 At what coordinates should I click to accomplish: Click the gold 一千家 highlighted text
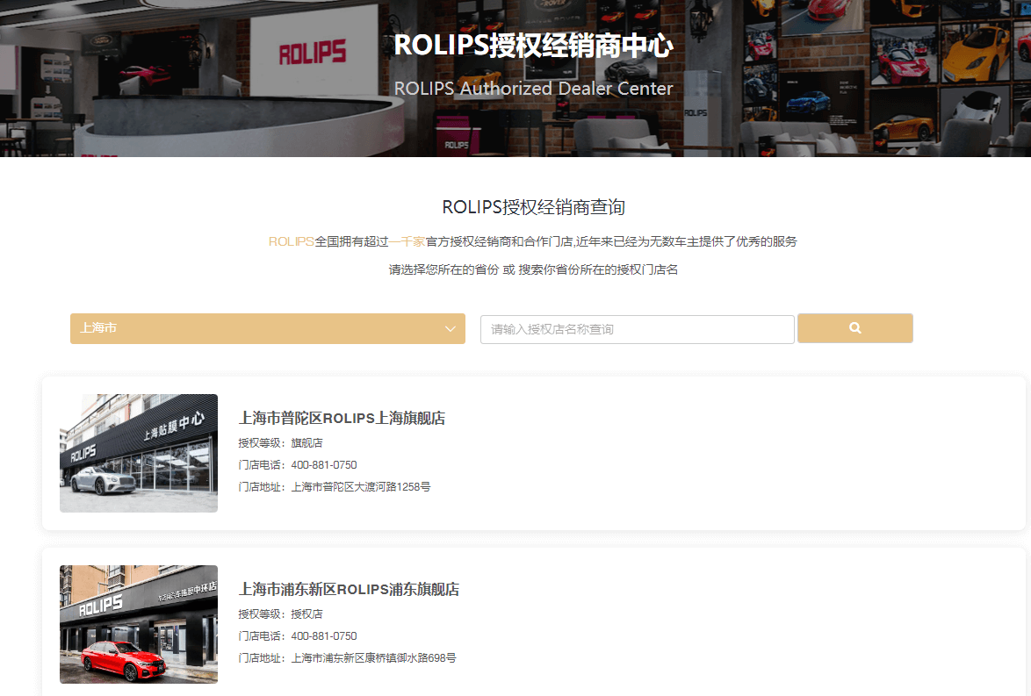(407, 241)
